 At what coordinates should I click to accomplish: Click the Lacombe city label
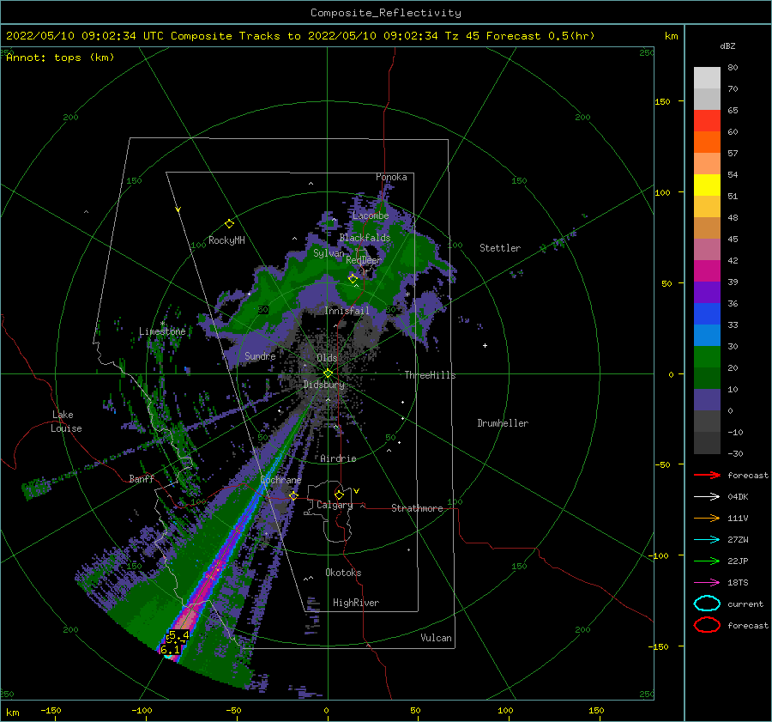pos(371,215)
